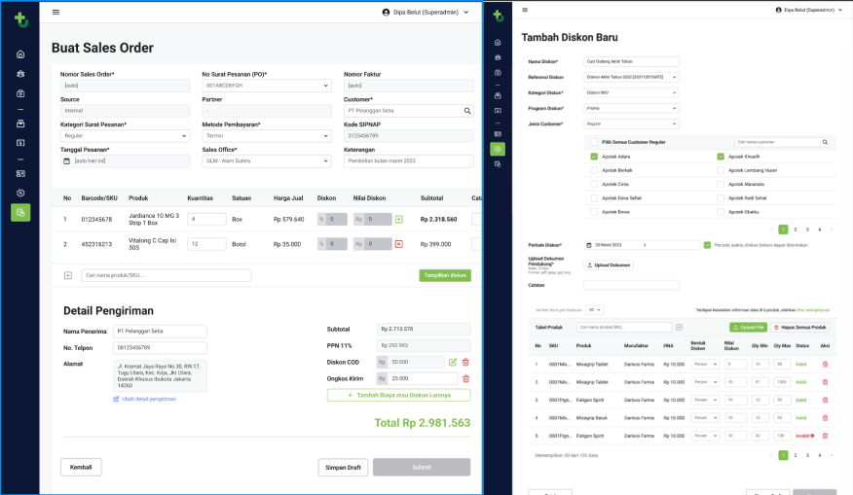Viewport: 853px width, 495px height.
Task: Go to next page of customer list
Action: (832, 230)
